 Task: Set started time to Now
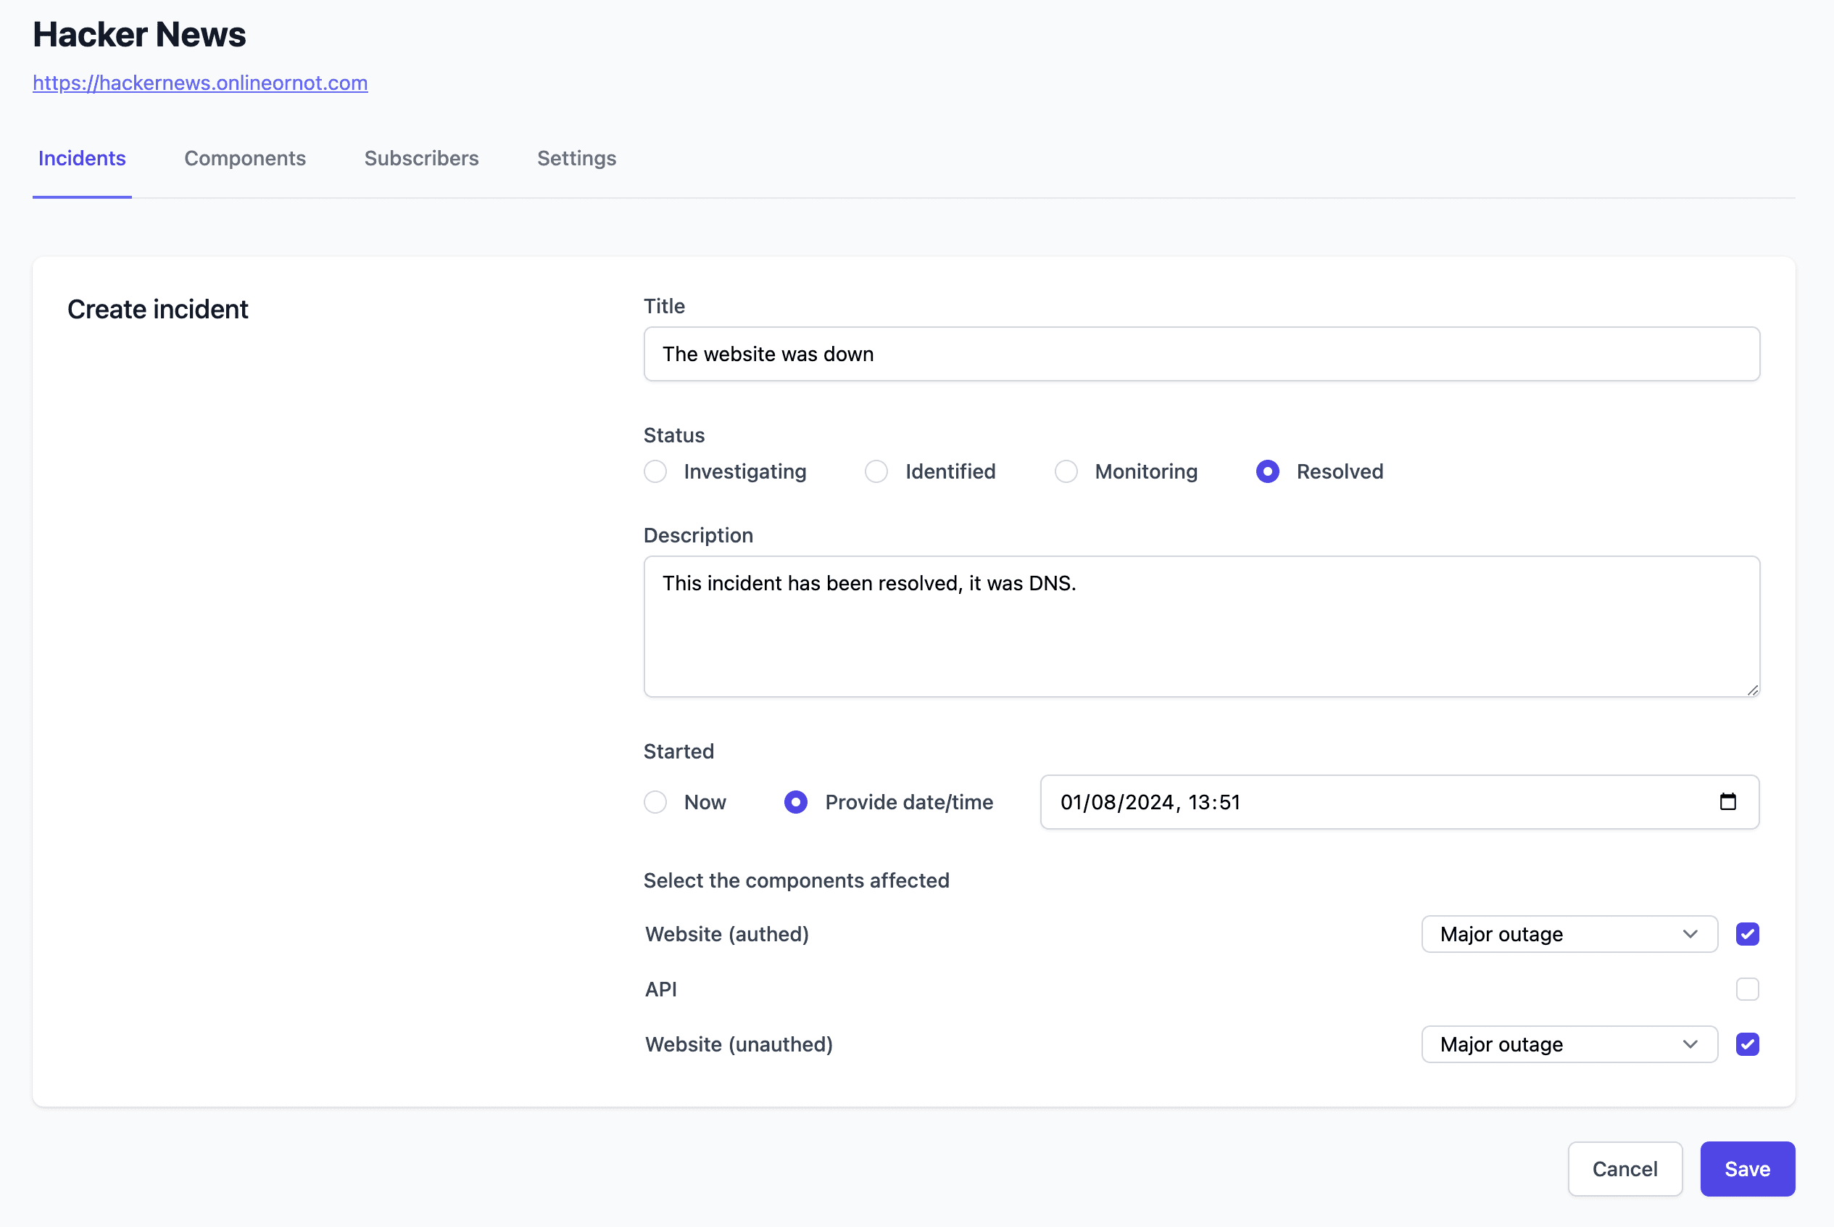click(x=655, y=801)
